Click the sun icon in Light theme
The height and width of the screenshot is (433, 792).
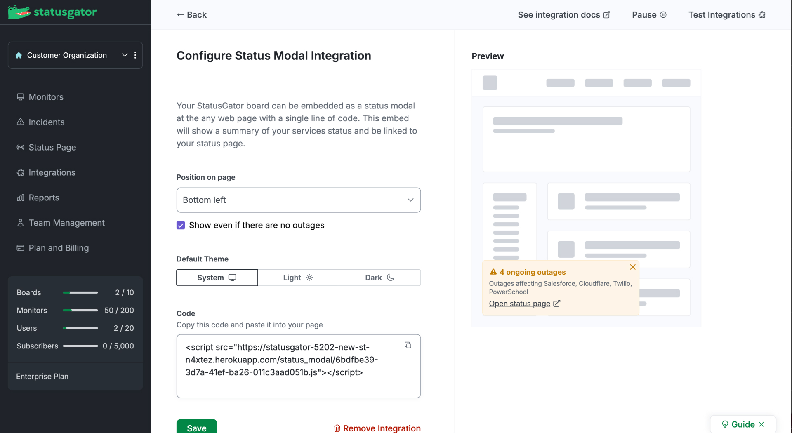(x=309, y=278)
